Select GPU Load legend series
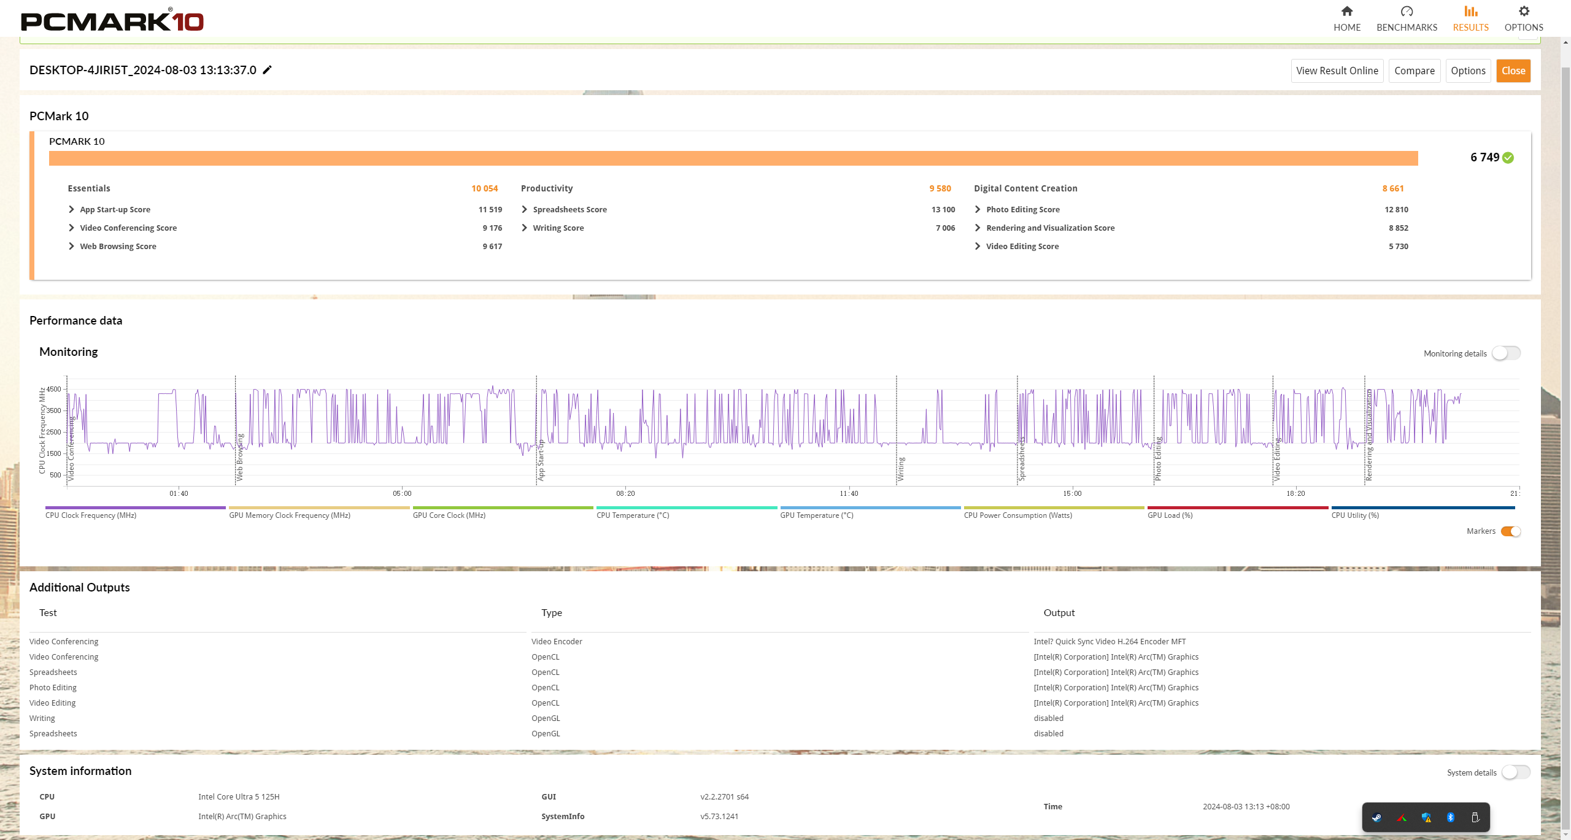 pyautogui.click(x=1238, y=512)
